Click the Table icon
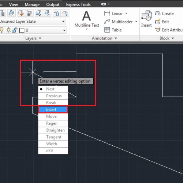This screenshot has width=183, height=183. tap(107, 30)
